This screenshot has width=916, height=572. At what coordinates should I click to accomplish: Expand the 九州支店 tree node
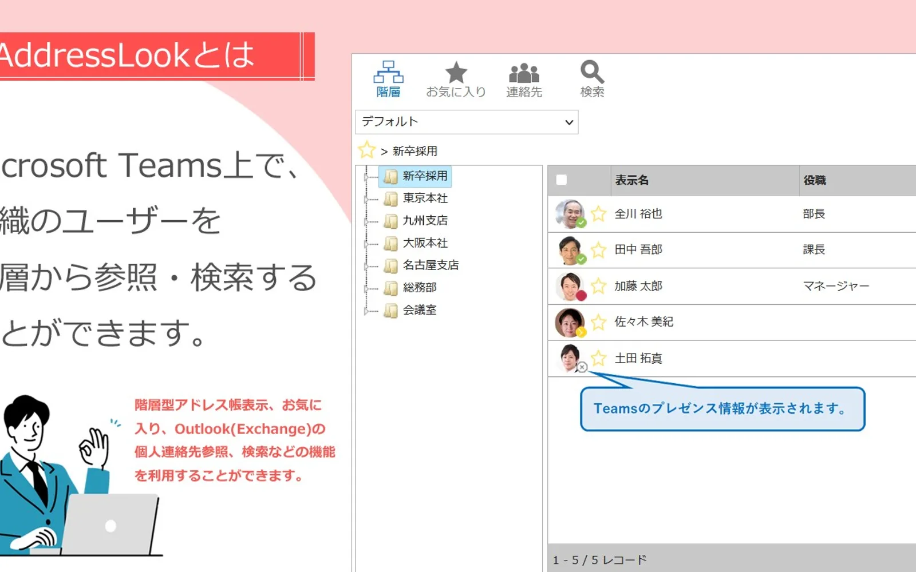coord(366,222)
